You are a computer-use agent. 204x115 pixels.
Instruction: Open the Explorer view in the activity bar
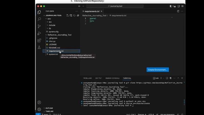39,12
